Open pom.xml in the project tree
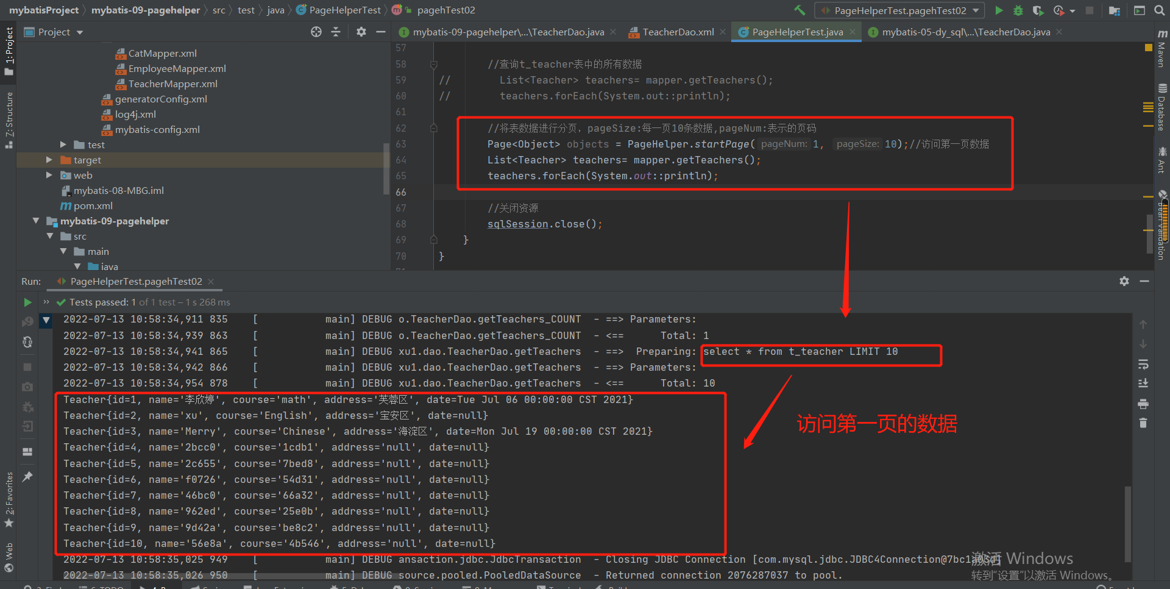Viewport: 1170px width, 589px height. [x=93, y=205]
